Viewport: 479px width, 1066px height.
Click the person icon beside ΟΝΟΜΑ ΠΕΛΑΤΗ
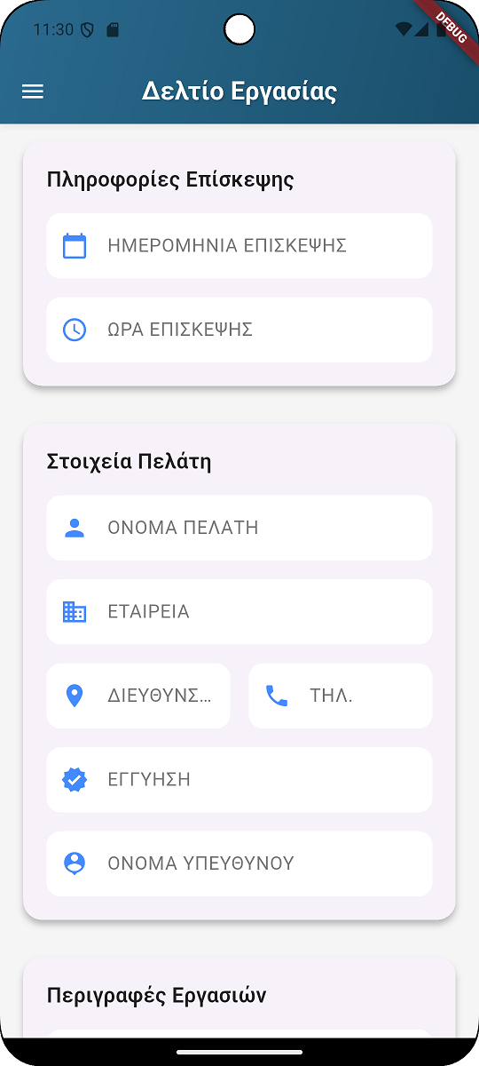coord(75,529)
